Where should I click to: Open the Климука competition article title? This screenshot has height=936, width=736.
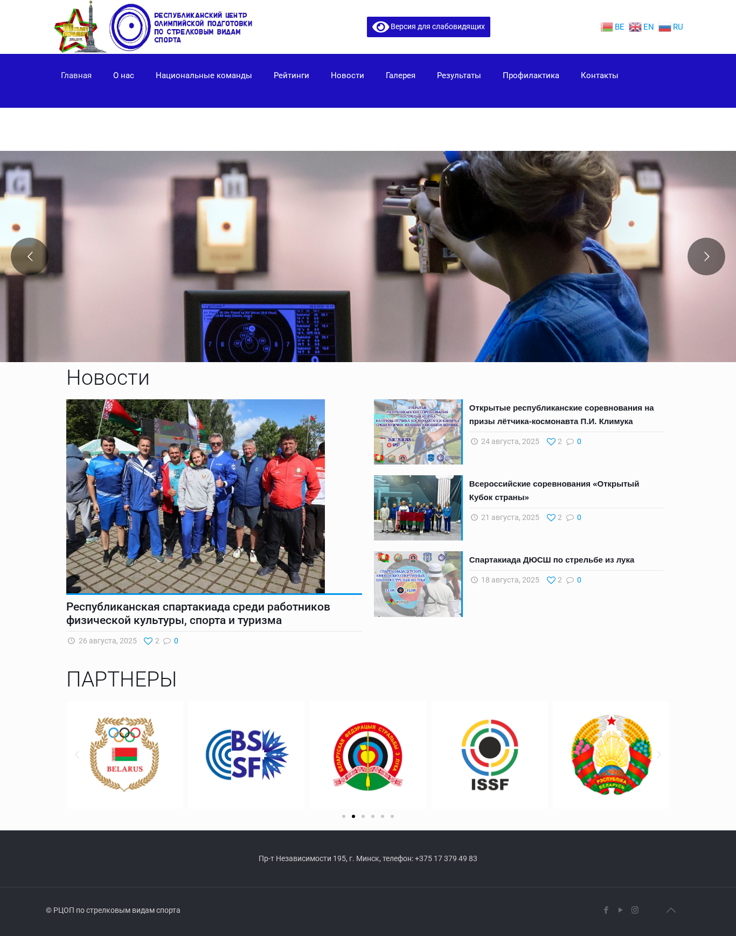(x=561, y=414)
